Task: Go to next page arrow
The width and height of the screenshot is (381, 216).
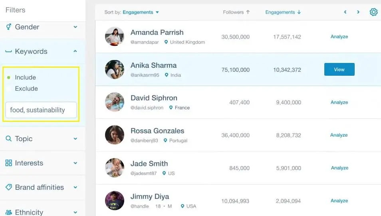Action: click(x=358, y=12)
